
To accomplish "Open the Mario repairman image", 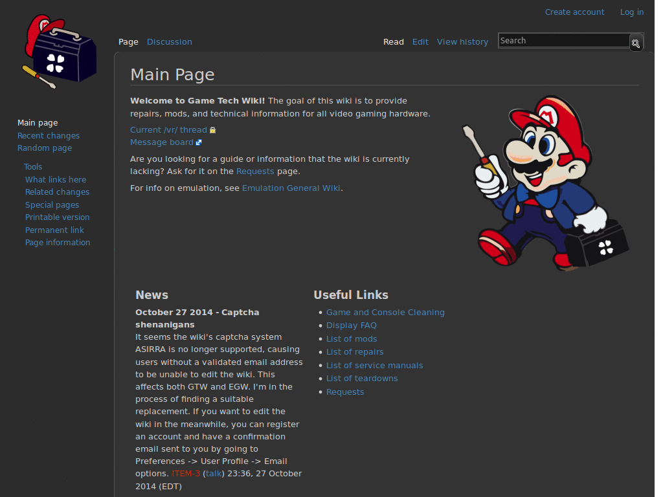I will pos(545,182).
